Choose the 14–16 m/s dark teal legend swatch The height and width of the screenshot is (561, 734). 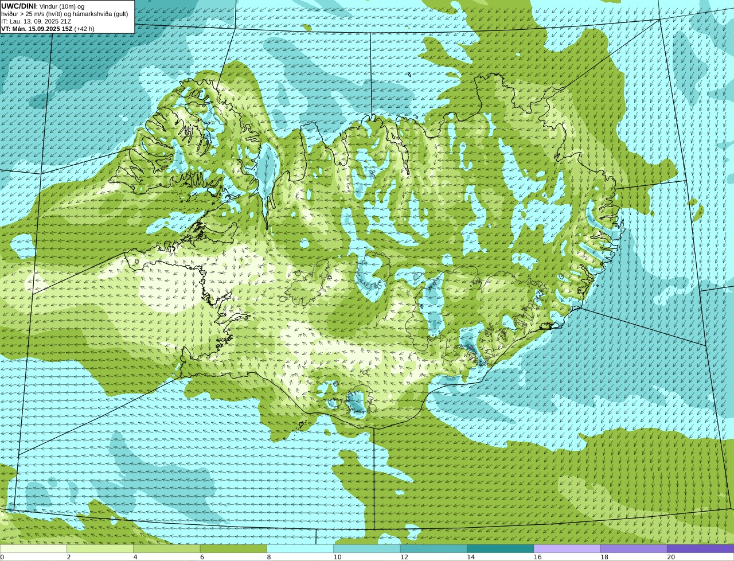pyautogui.click(x=500, y=548)
